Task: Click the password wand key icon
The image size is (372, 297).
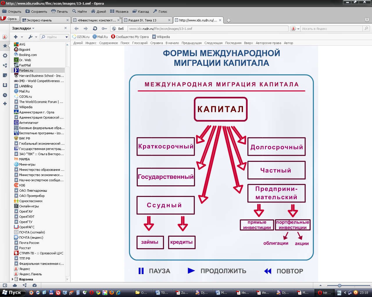Action: click(104, 28)
